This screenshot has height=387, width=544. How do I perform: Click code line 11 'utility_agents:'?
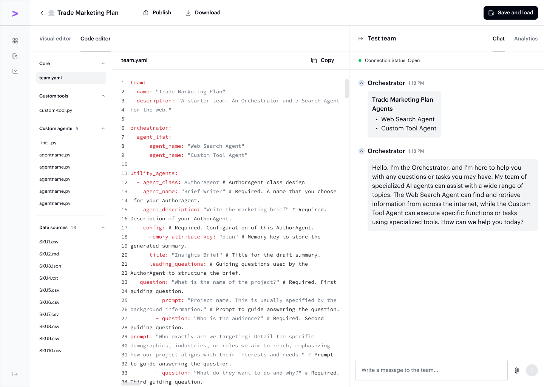(154, 173)
